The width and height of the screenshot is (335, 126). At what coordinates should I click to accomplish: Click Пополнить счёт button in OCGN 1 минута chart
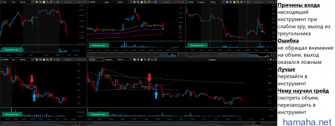99,114
